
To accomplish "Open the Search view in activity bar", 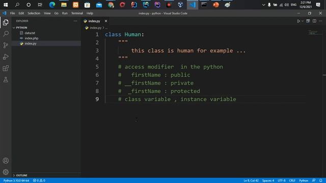I will pos(6,34).
